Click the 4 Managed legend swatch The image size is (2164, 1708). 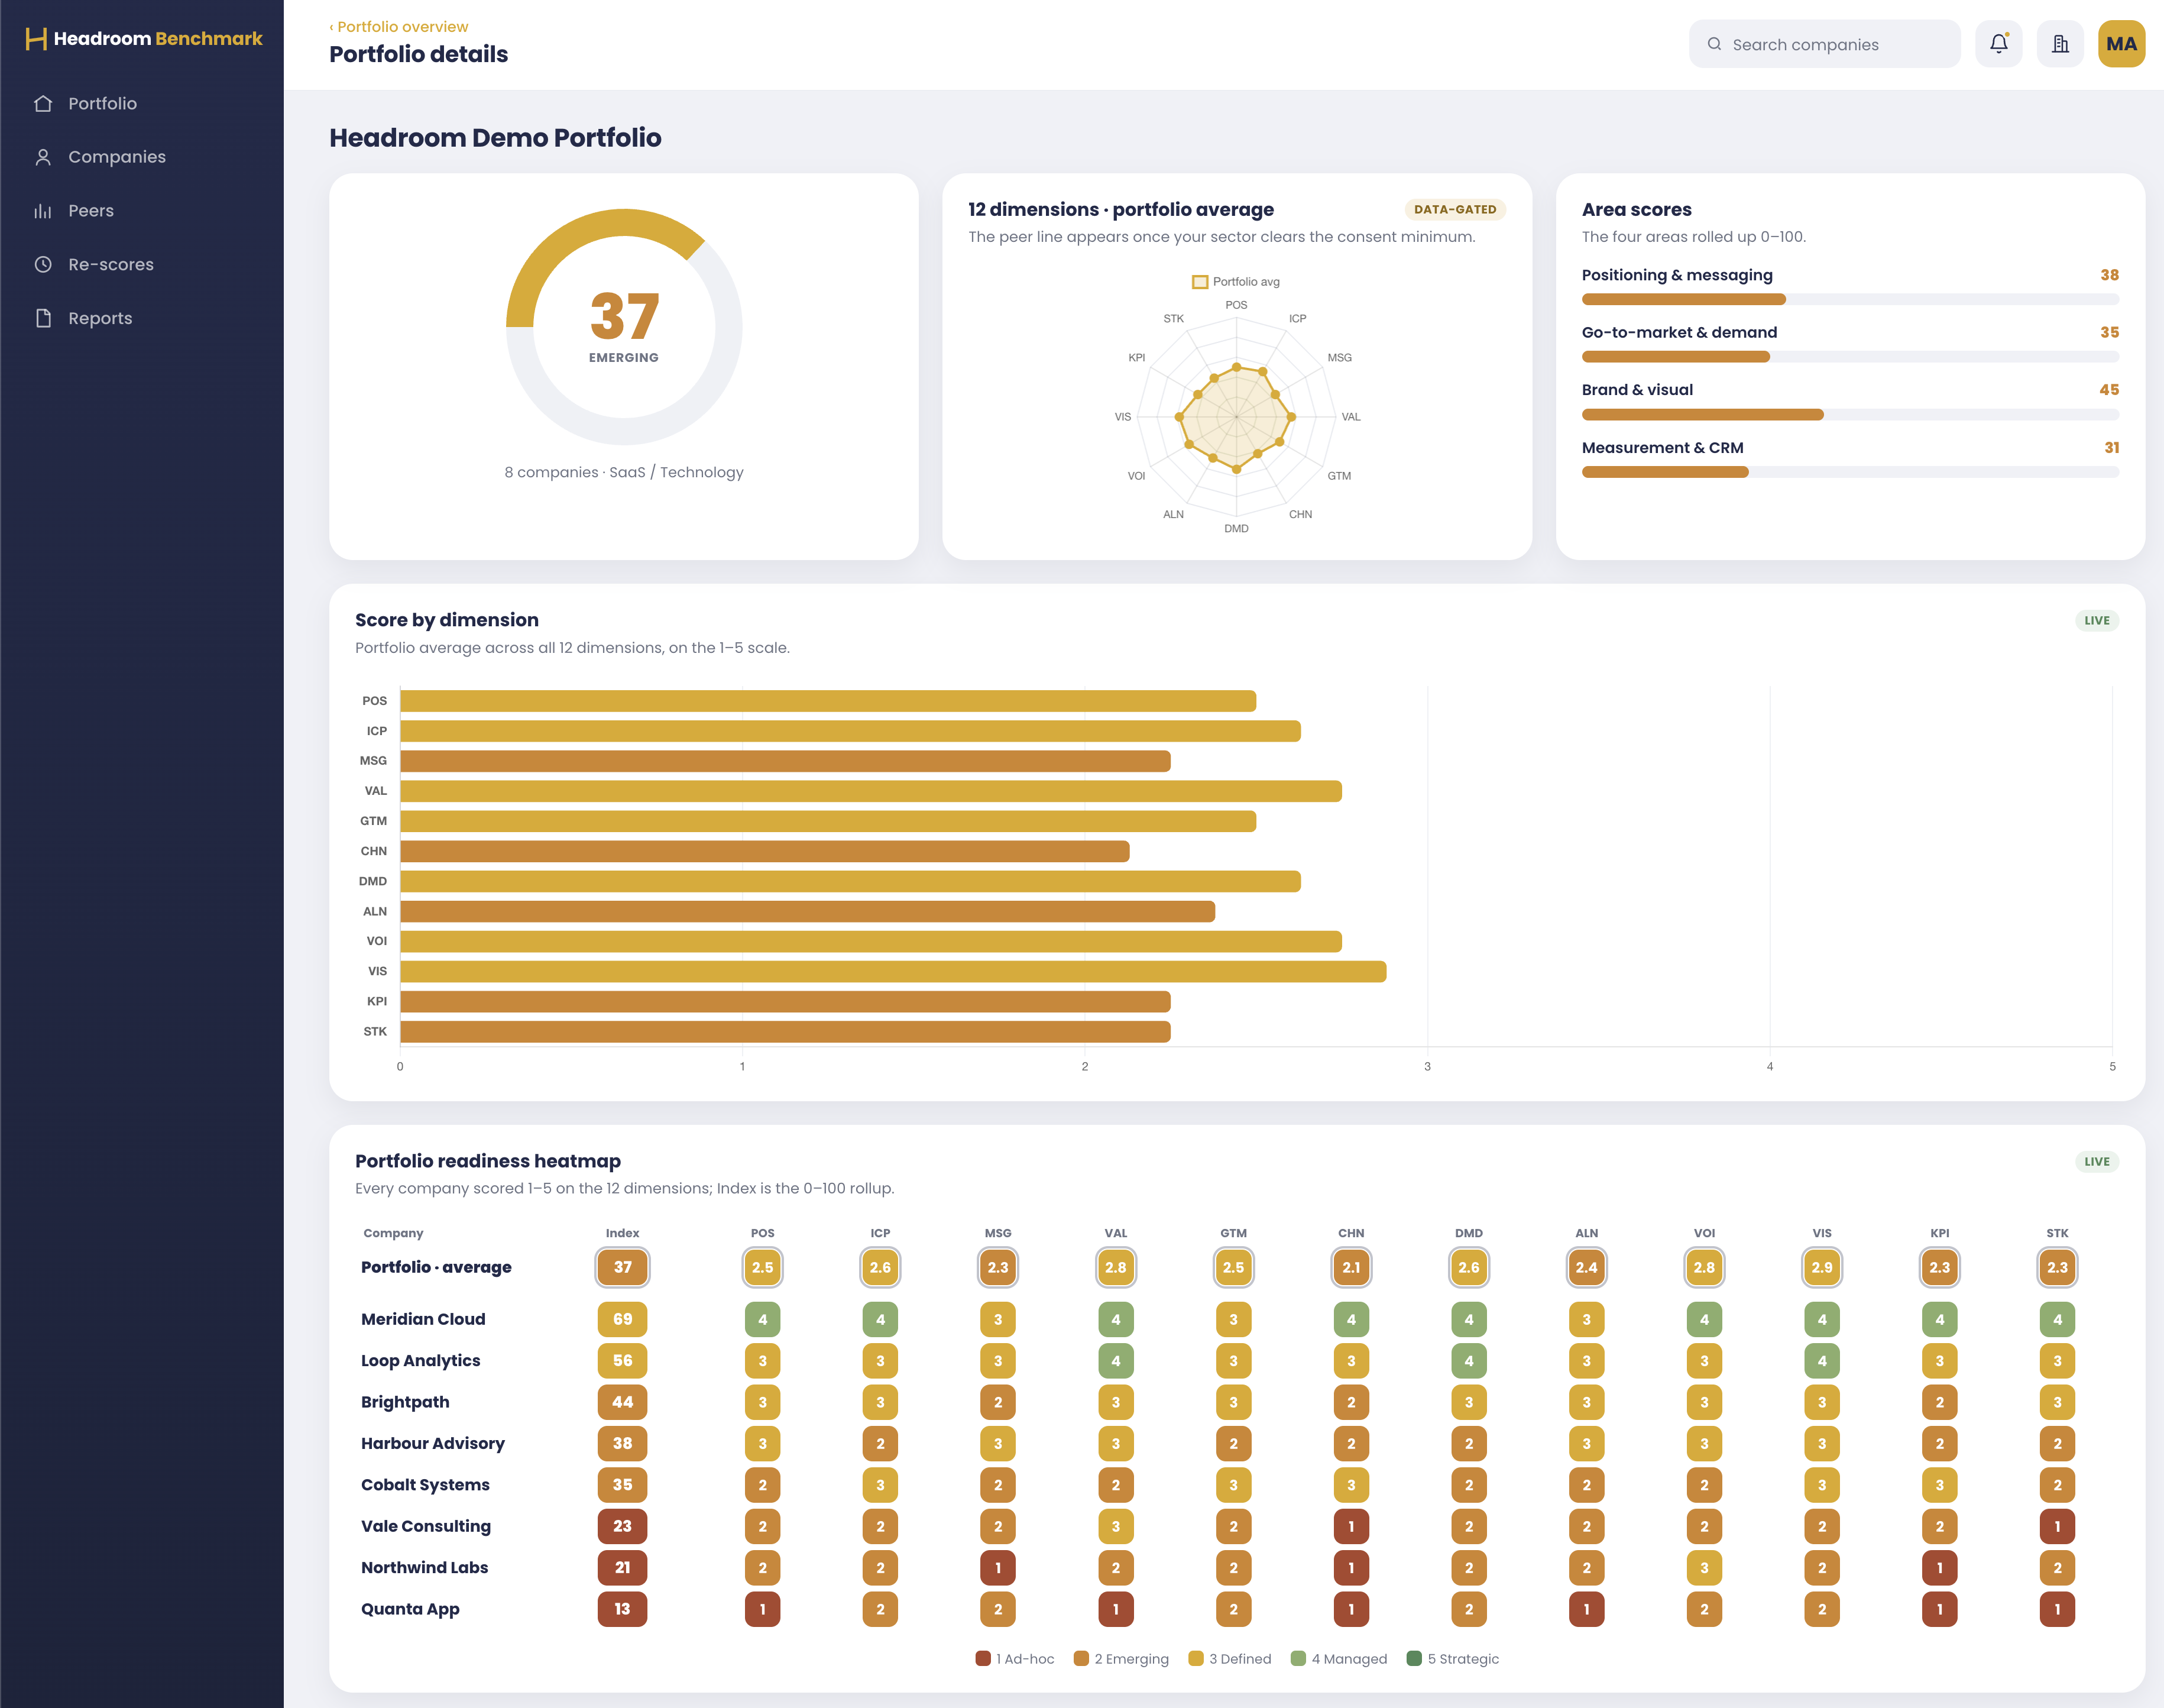tap(1298, 1659)
